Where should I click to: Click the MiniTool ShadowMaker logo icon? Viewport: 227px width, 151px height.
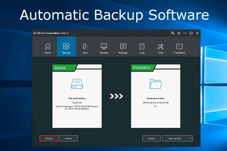tap(35, 33)
